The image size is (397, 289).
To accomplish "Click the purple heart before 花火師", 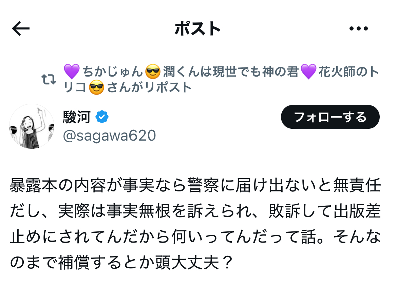I will point(308,71).
